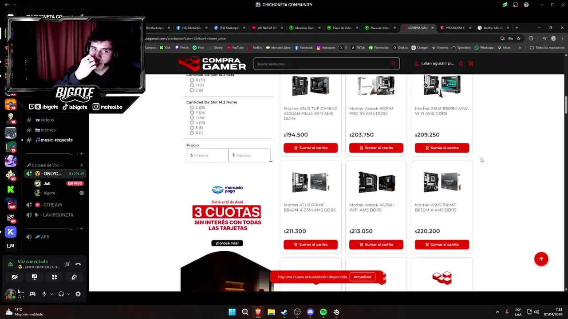Show more bookmarks with the double chevron
Image resolution: width=568 pixels, height=319 pixels.
point(520,47)
